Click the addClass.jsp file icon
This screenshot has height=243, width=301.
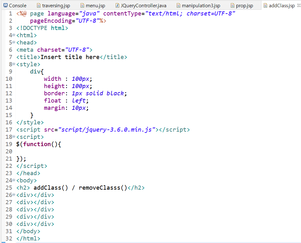tap(265, 6)
